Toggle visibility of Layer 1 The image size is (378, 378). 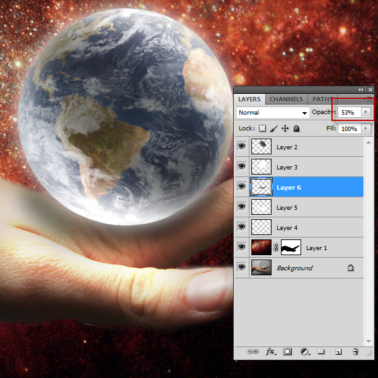click(242, 247)
